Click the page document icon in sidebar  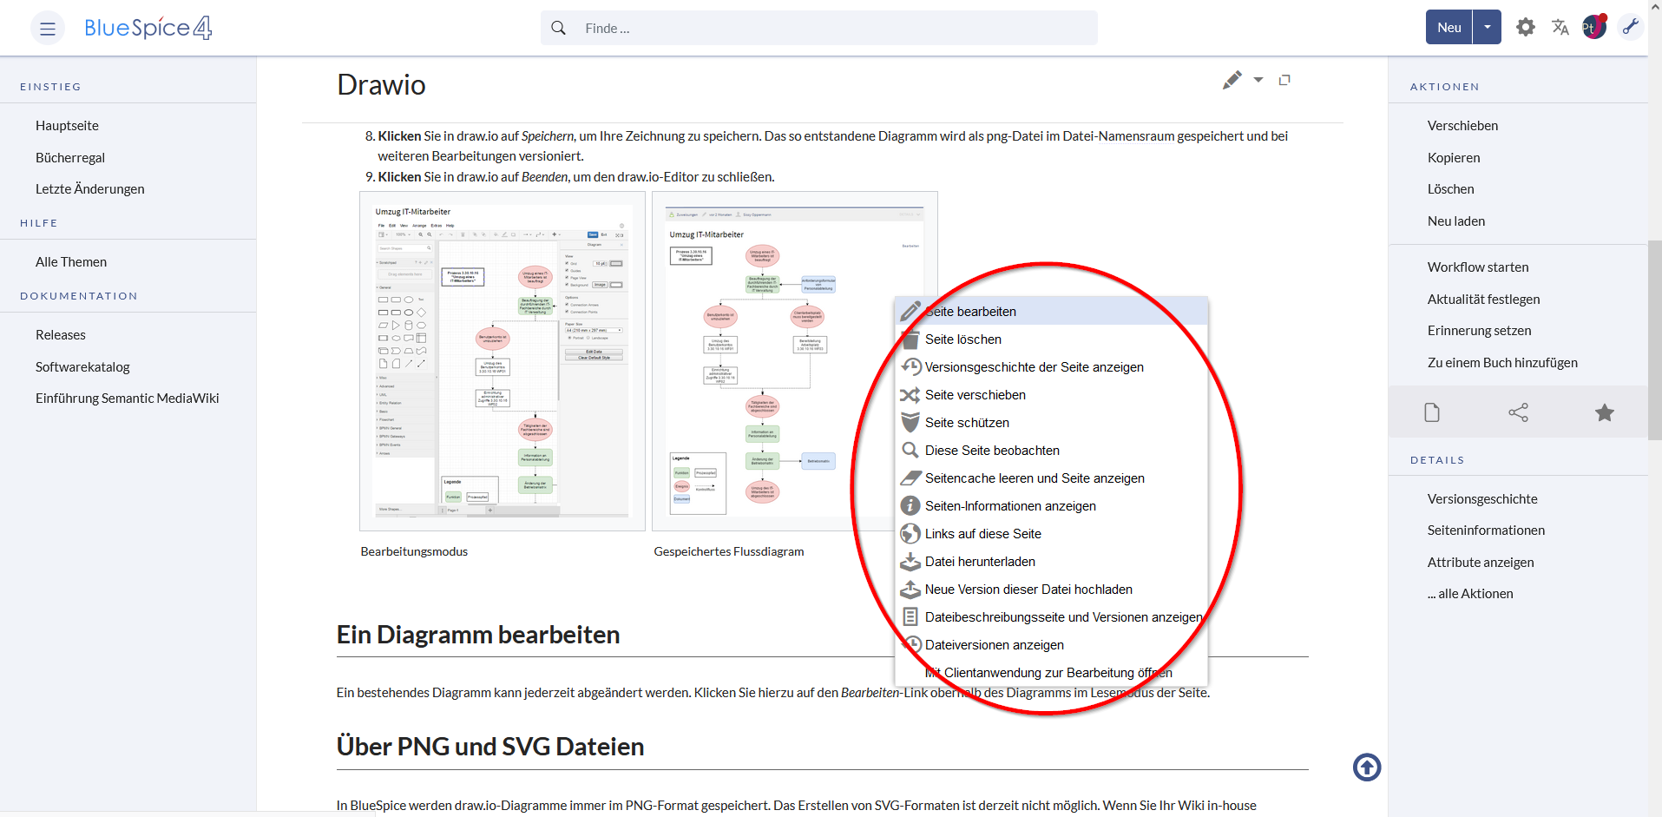coord(1432,412)
